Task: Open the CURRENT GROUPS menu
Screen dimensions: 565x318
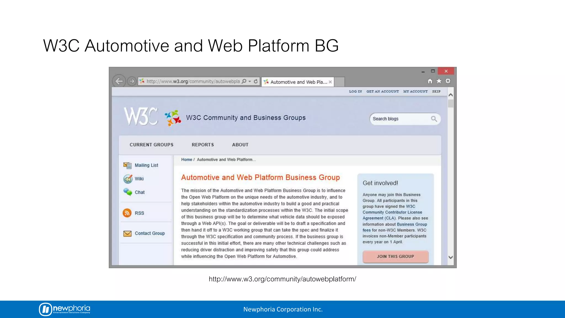Action: [151, 145]
